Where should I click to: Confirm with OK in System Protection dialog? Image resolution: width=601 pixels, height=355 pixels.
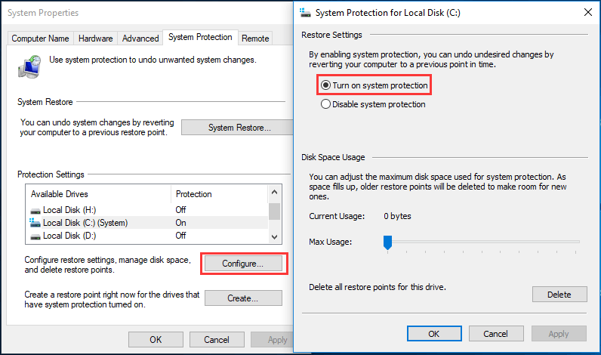(x=434, y=334)
